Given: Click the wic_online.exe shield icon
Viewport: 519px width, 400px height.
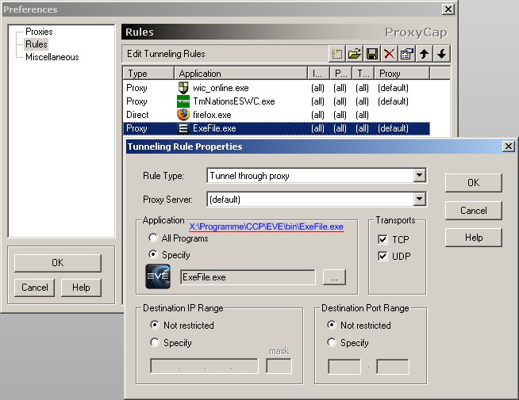Looking at the screenshot, I should click(183, 88).
